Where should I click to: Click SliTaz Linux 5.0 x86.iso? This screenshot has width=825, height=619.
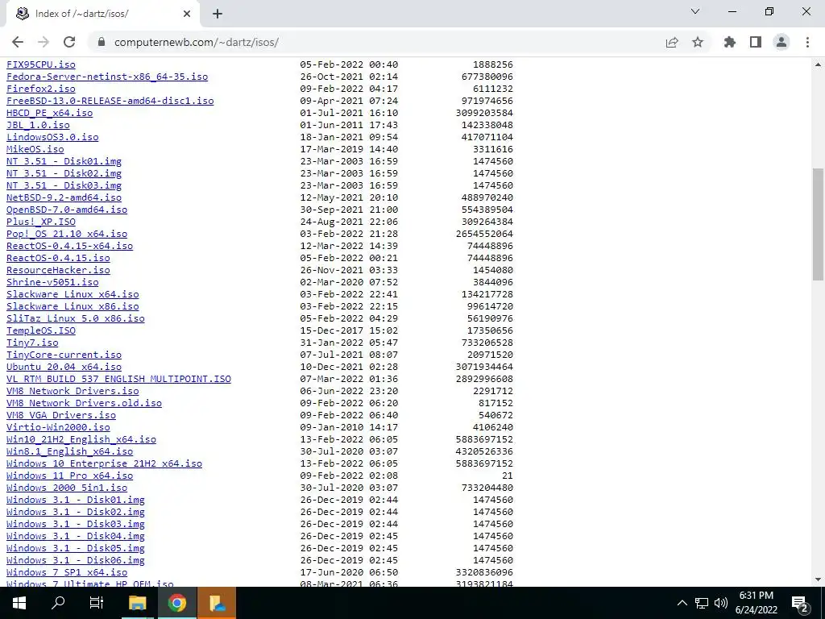click(x=75, y=318)
